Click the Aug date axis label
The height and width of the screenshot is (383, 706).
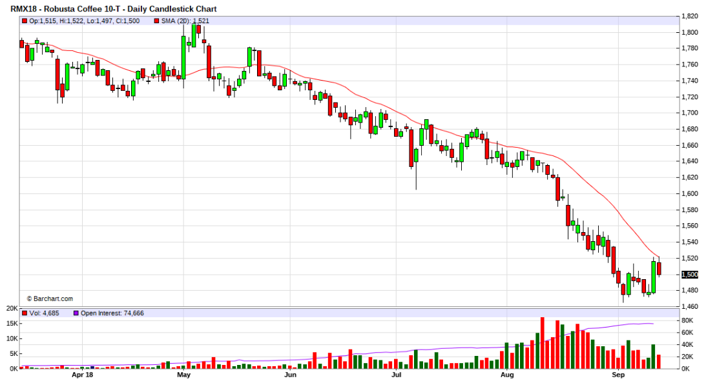(x=507, y=375)
